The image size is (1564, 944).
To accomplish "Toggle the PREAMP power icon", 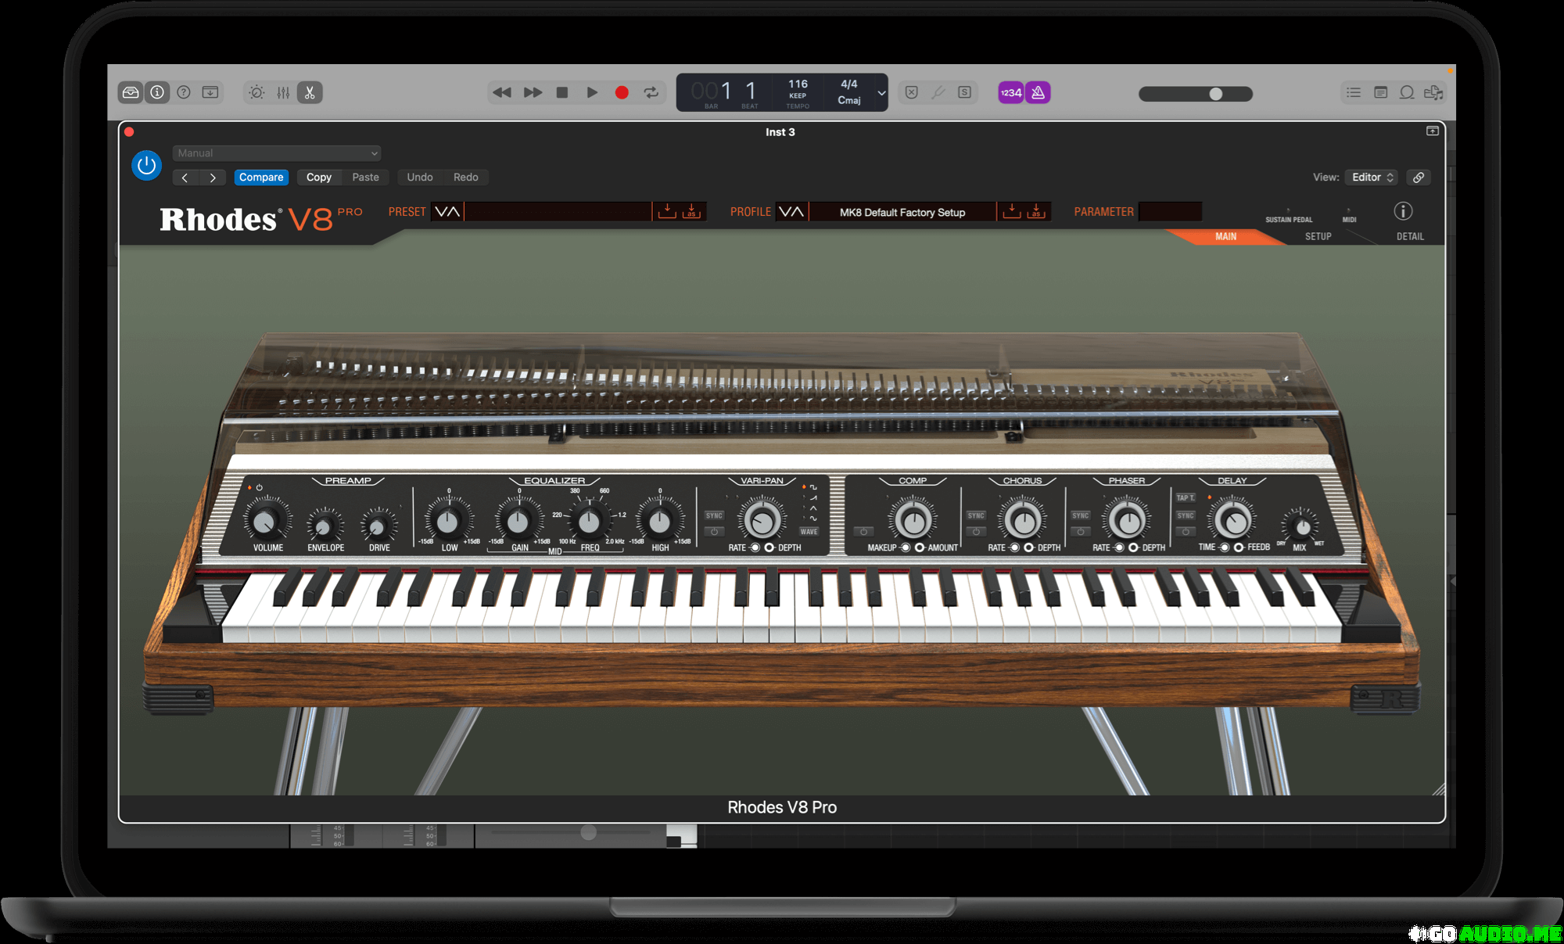I will coord(260,487).
